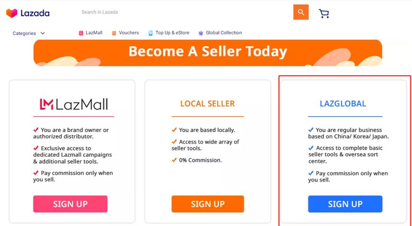Sign up as a LazMall seller

[70, 204]
